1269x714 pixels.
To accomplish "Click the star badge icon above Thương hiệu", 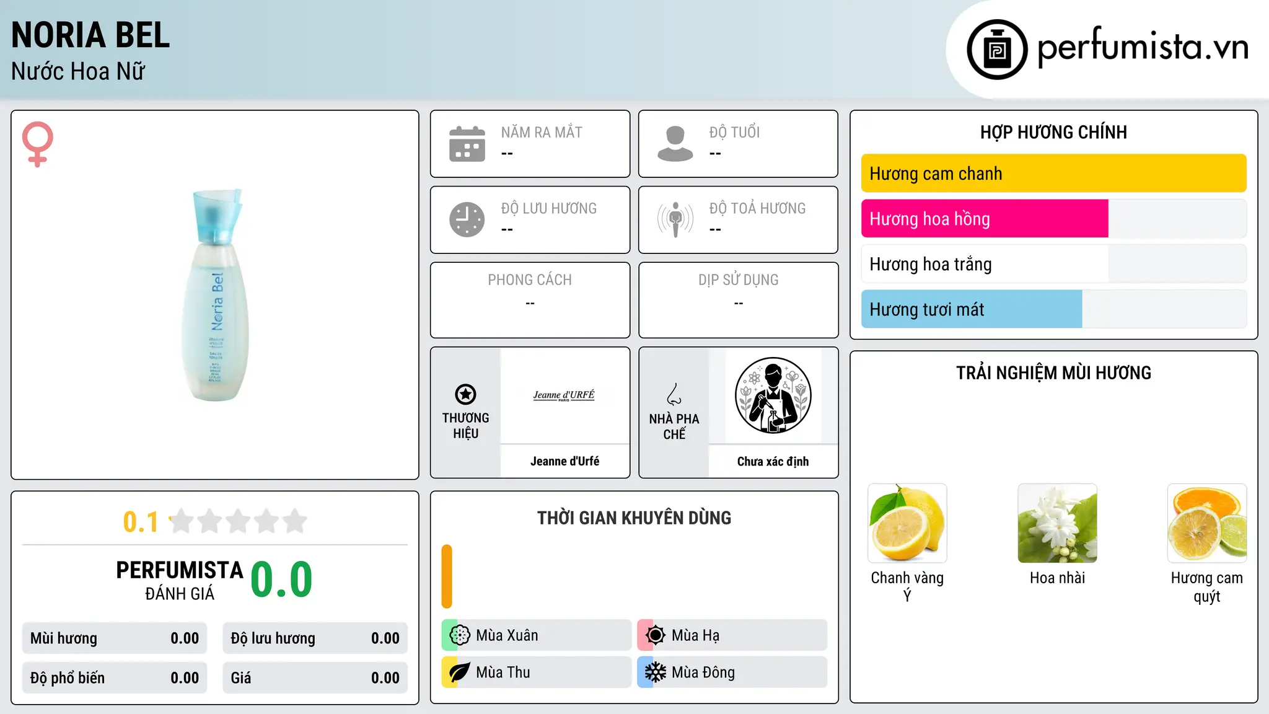I will point(465,394).
